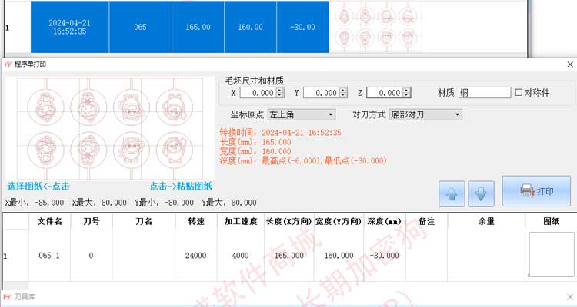Enable the 对称件 checkbox
577x307 pixels.
[x=519, y=93]
